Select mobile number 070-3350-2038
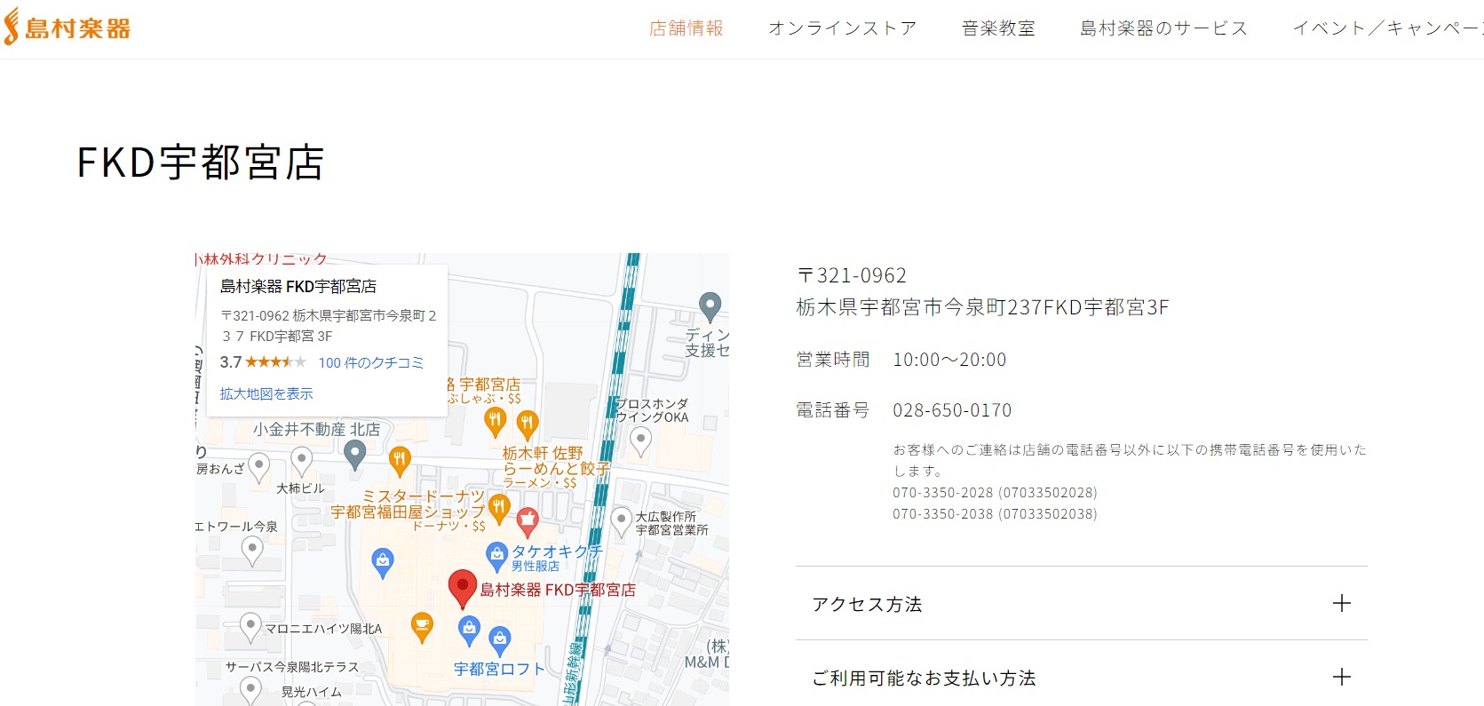Image resolution: width=1484 pixels, height=706 pixels. (995, 513)
